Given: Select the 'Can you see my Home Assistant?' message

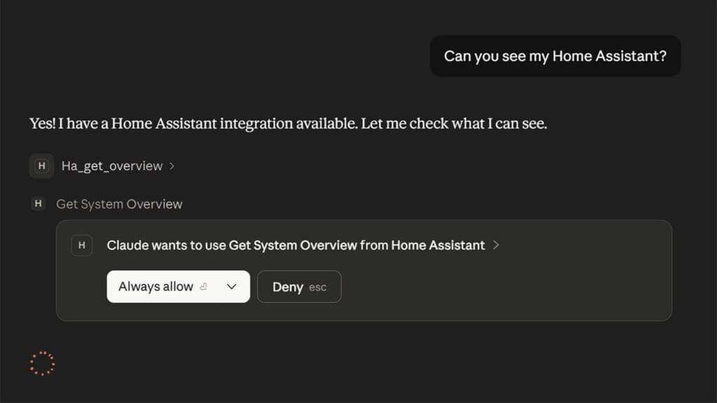Looking at the screenshot, I should click(555, 56).
